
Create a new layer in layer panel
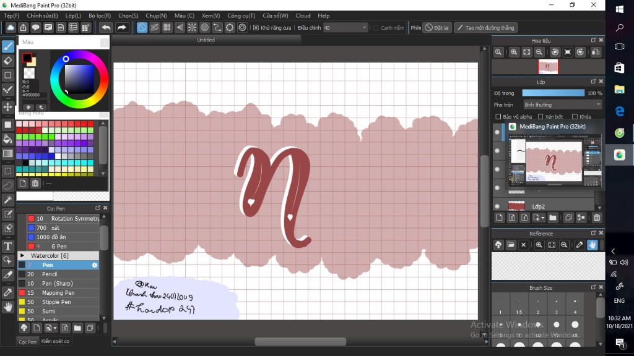[x=500, y=218]
